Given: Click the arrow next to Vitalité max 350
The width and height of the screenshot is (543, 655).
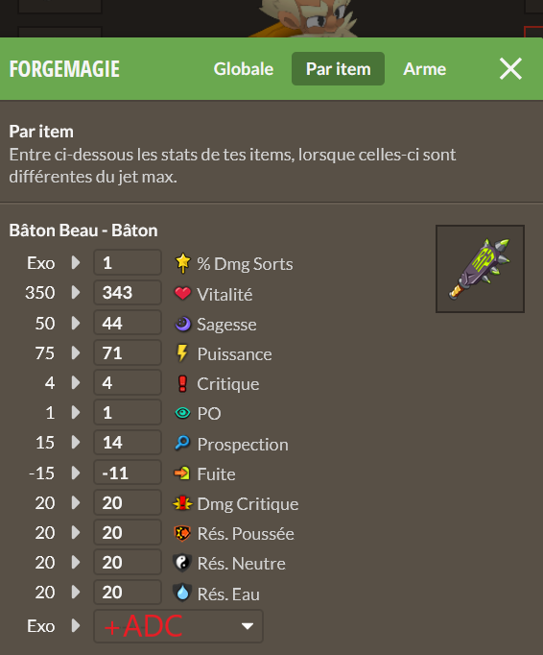Looking at the screenshot, I should (x=76, y=292).
